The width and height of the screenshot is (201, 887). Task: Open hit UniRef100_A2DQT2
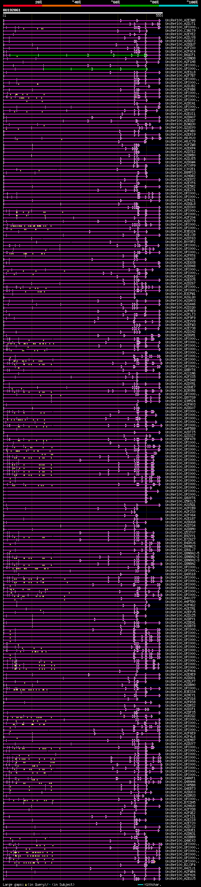pyautogui.click(x=180, y=41)
